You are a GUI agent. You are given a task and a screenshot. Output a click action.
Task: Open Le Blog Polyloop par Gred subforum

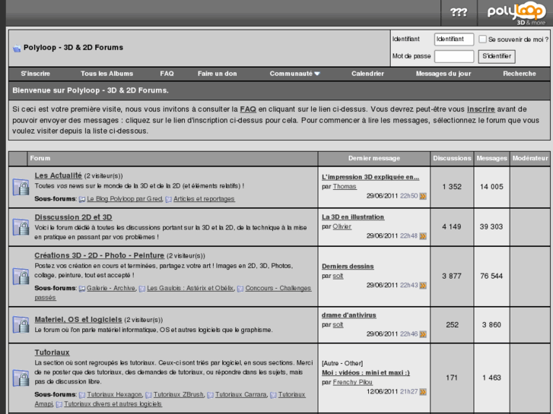pos(125,199)
